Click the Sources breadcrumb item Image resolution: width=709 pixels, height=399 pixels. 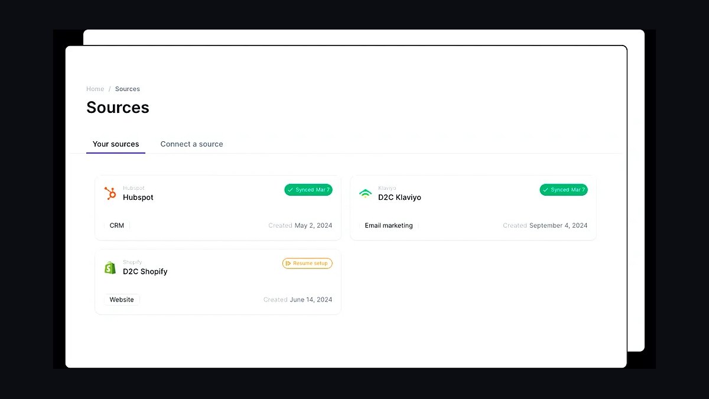tap(128, 89)
